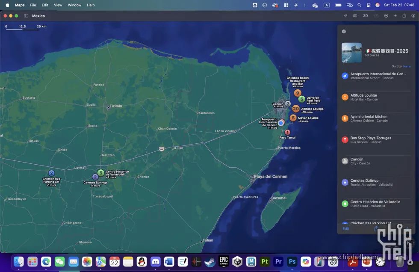Open Epic Games Launcher from Dock
The width and height of the screenshot is (419, 272).
coord(224,262)
